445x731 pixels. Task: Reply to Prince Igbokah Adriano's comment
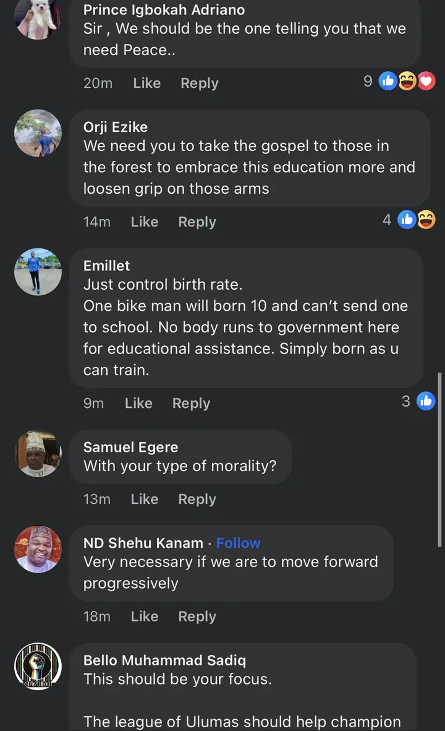pyautogui.click(x=199, y=83)
